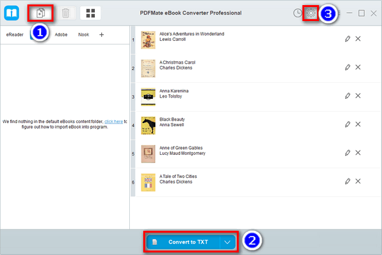Remove Anne of Green Gables from list
The image size is (382, 255).
tap(358, 153)
